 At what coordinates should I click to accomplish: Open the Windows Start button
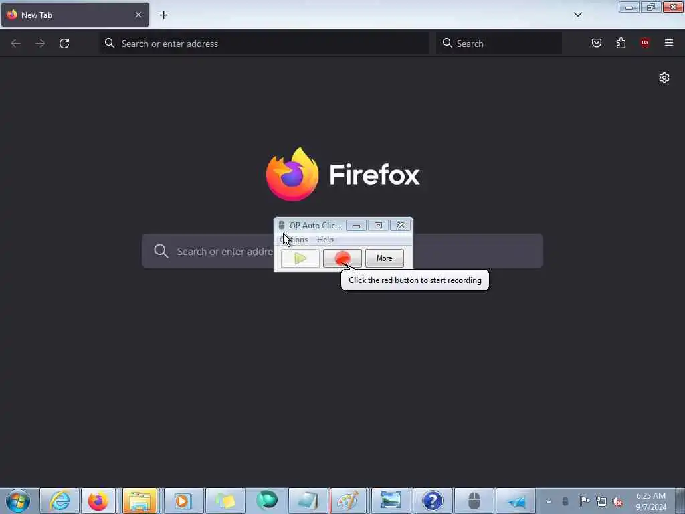pos(18,501)
